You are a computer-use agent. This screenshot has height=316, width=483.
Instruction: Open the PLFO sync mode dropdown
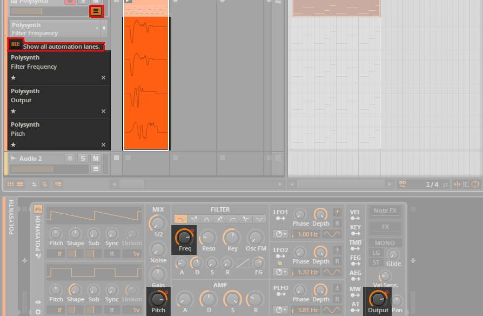click(280, 310)
